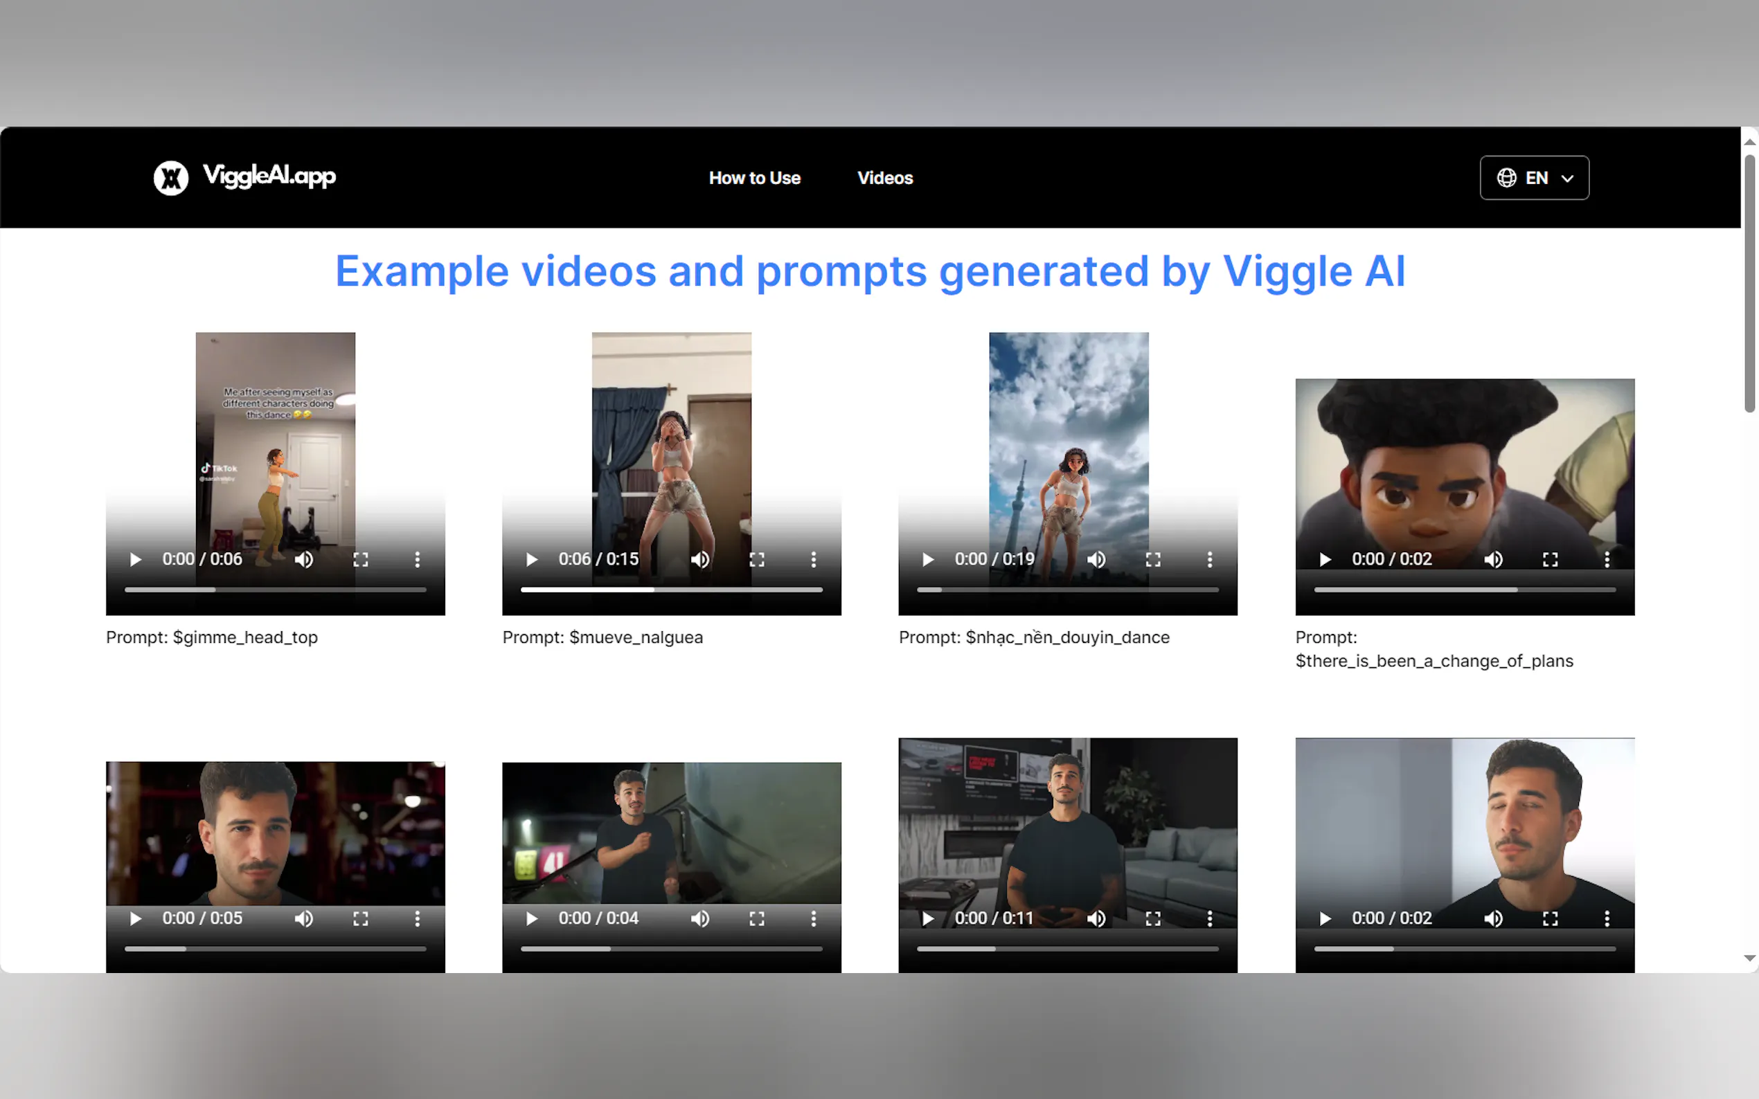Enter fullscreen on the douyin_dance video
Screen dimensions: 1759x1099
point(1153,559)
